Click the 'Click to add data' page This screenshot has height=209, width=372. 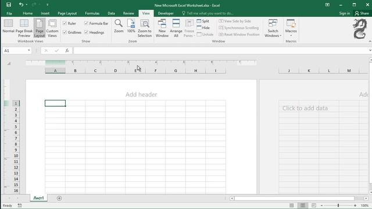point(305,109)
